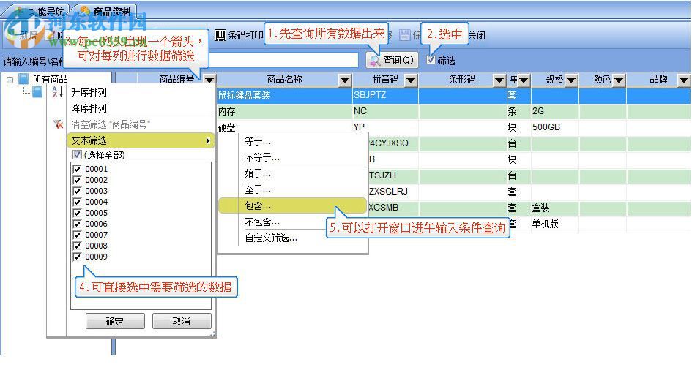Screen dimensions: 692x370
Task: Uncheck the 00004 checkbox
Action: [x=77, y=202]
